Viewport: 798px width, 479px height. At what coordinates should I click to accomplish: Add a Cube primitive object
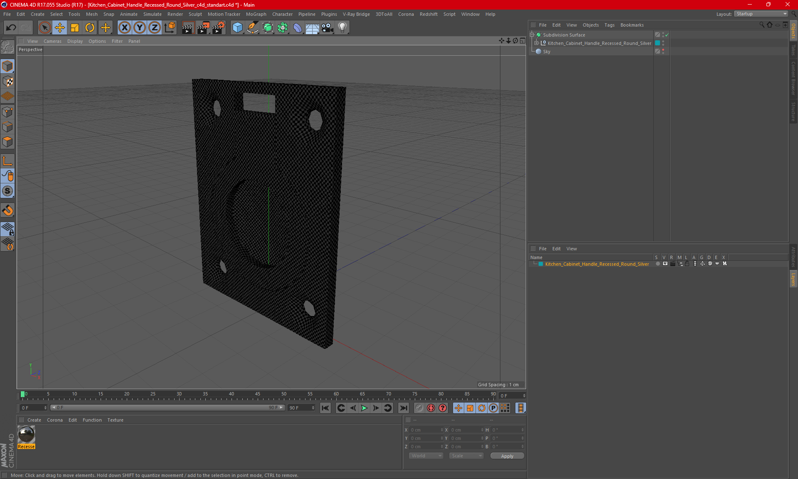pos(237,28)
